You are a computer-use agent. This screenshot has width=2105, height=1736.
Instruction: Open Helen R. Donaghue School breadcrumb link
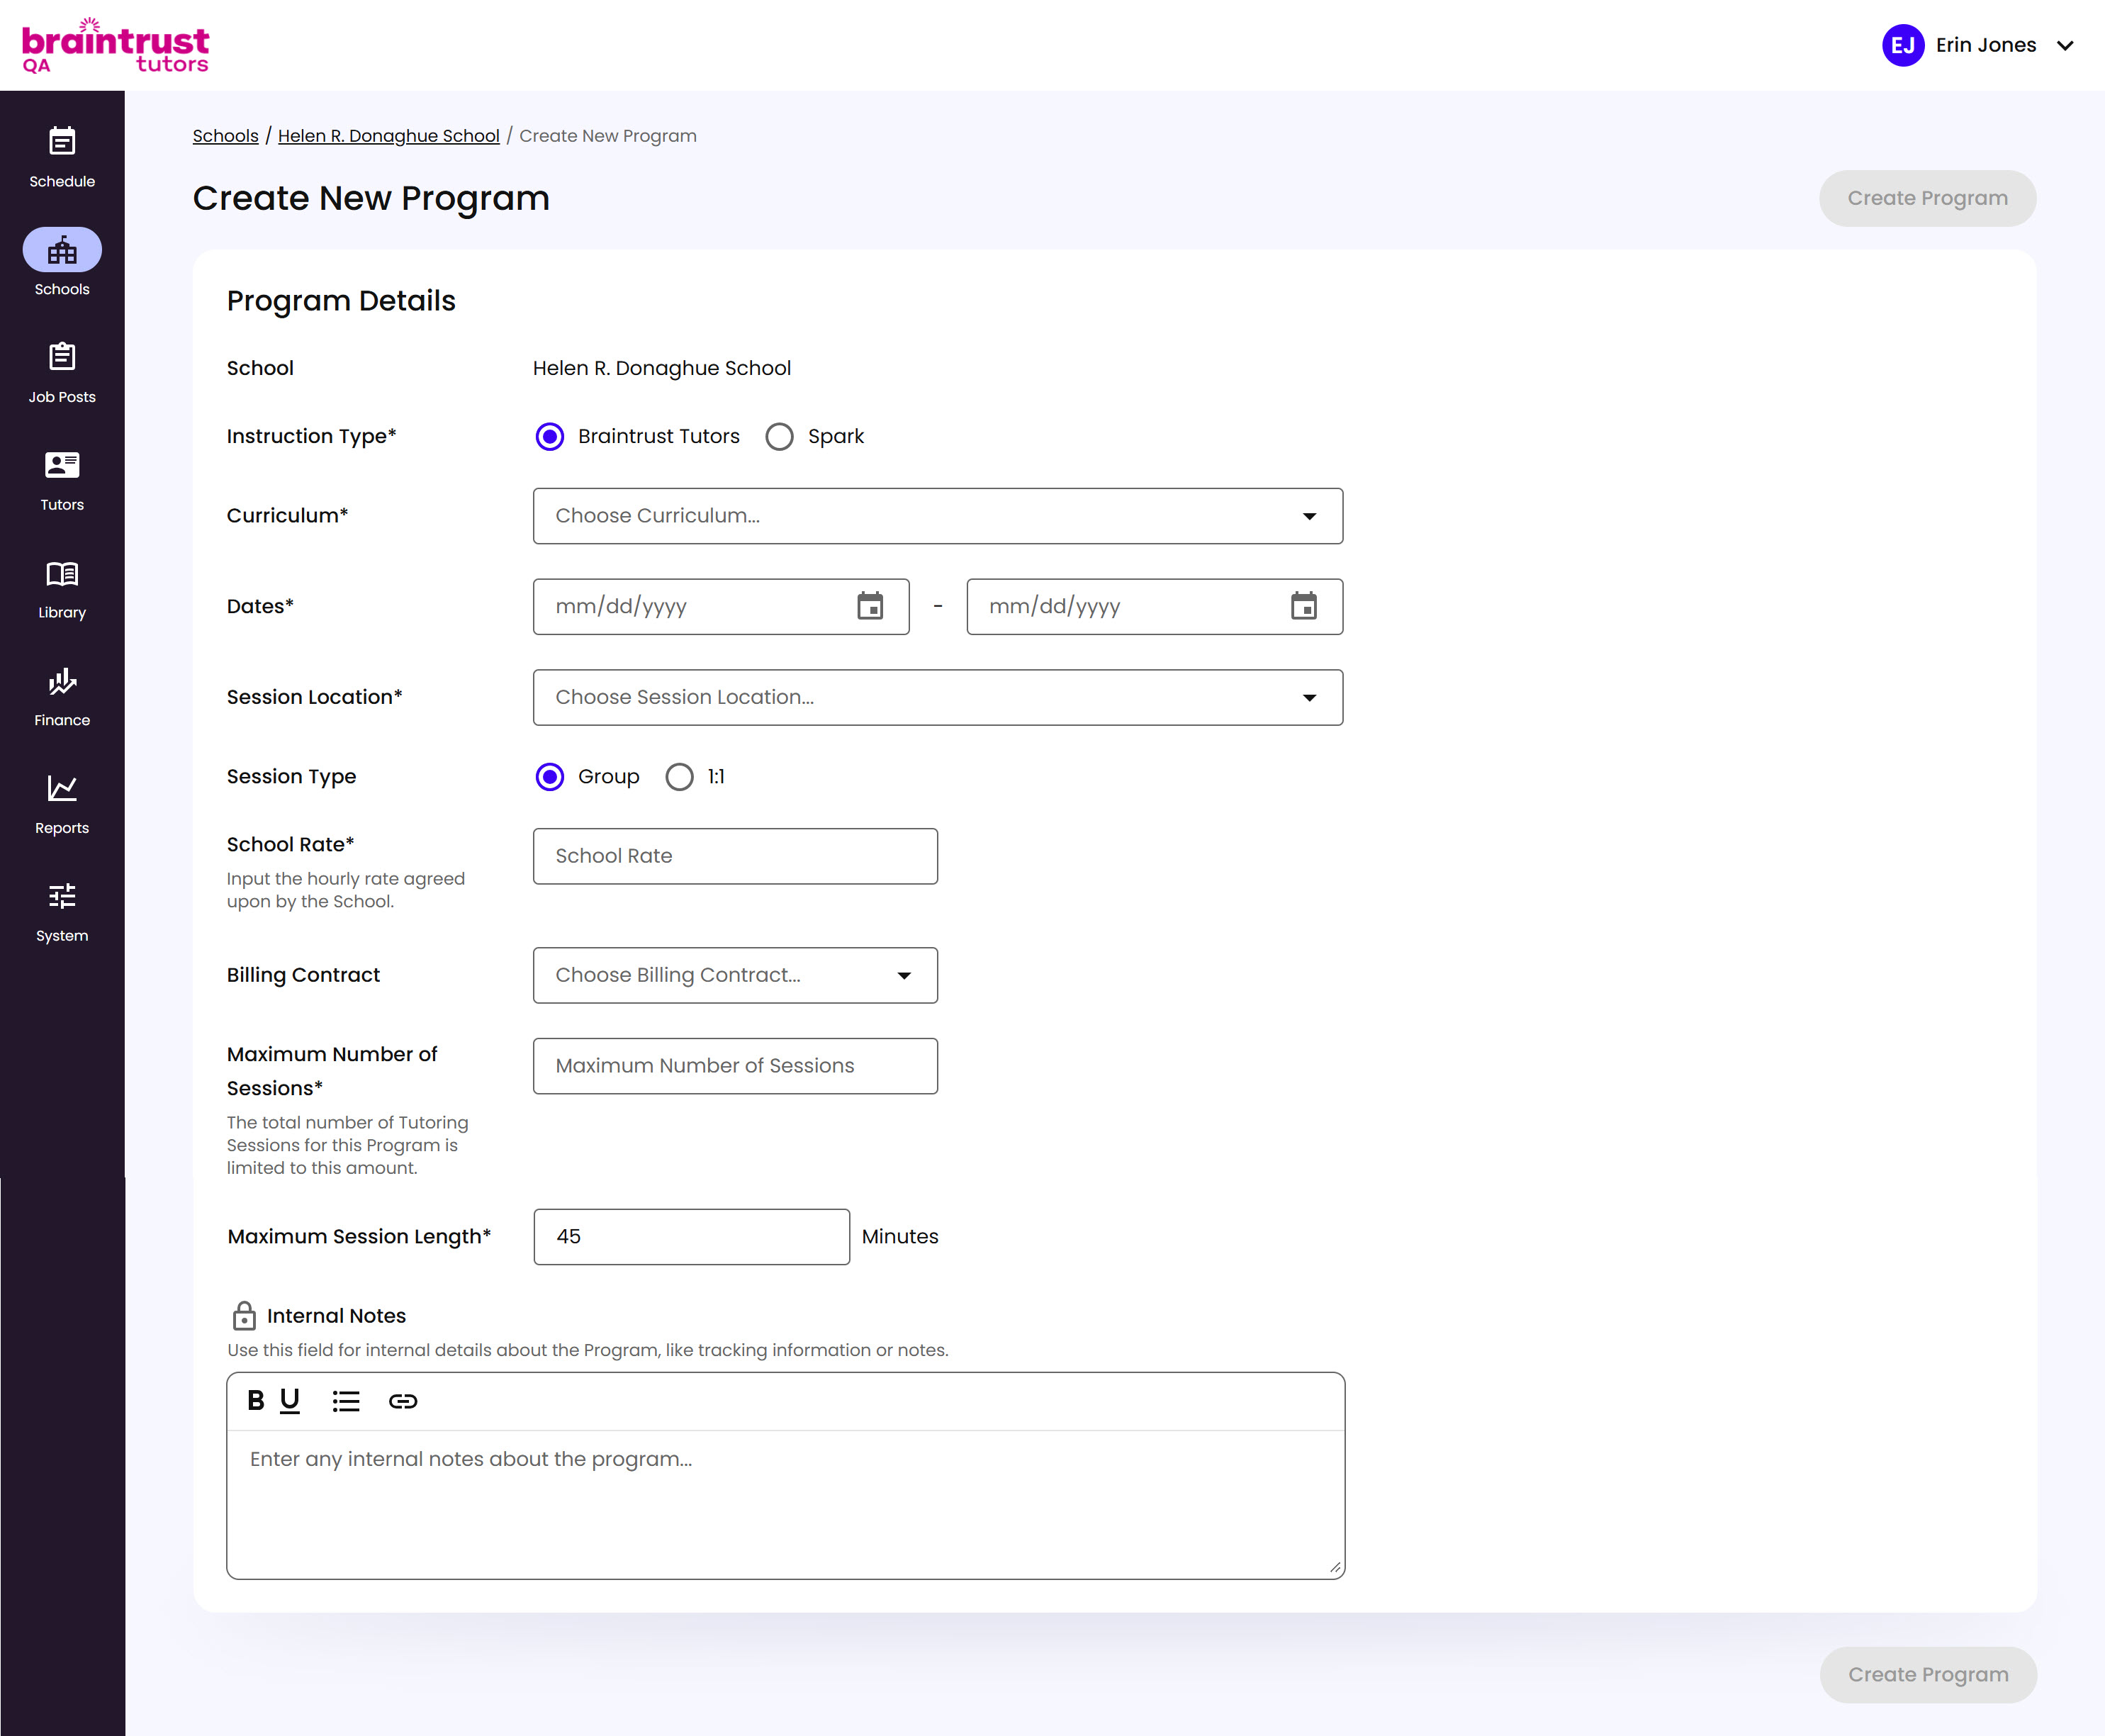(389, 136)
